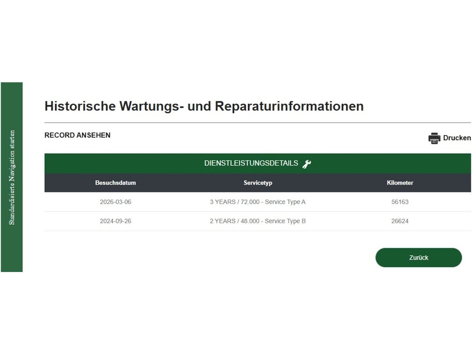Viewport: 472px width, 354px height.
Task: Select the 26624 kilometer value
Action: (400, 221)
